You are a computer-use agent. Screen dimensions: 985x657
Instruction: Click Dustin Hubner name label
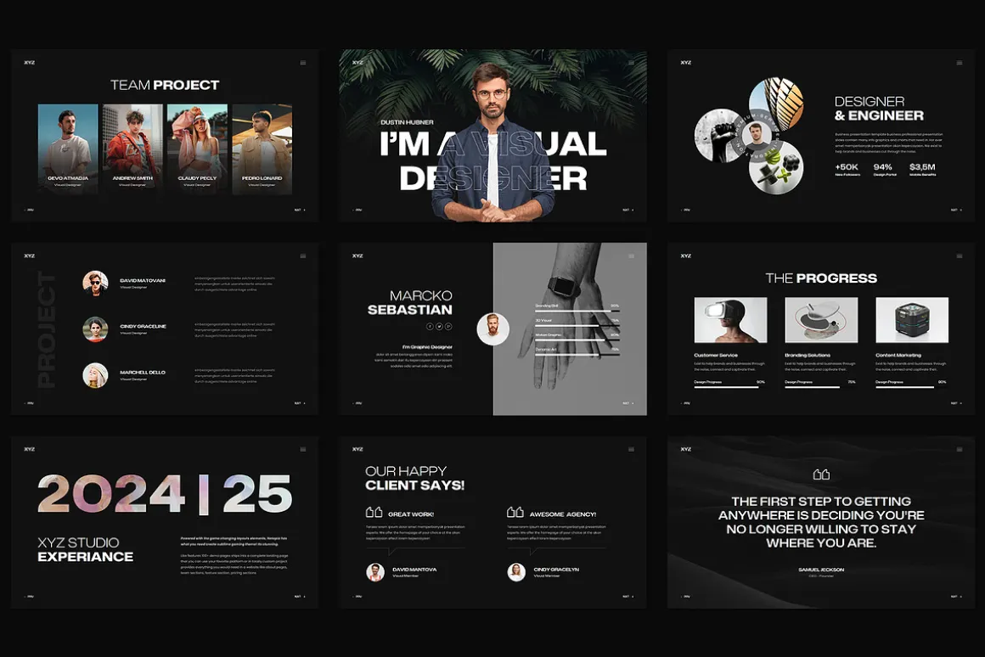click(x=407, y=122)
